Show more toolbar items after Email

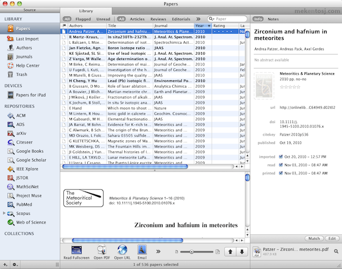pos(158,251)
